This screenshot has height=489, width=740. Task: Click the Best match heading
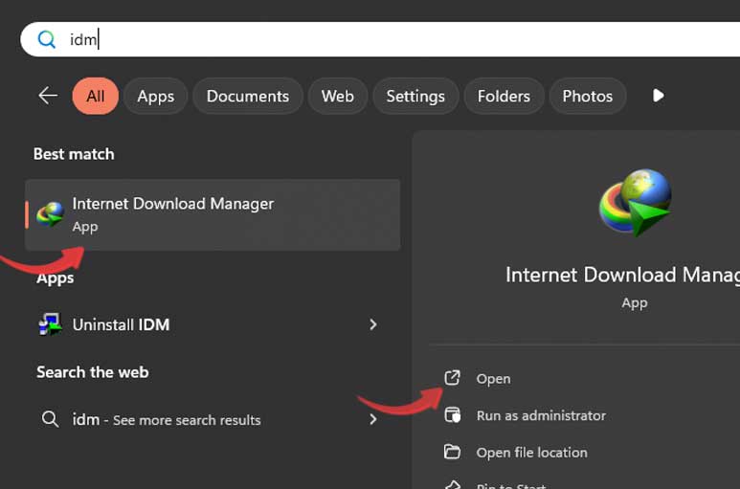[x=74, y=154]
